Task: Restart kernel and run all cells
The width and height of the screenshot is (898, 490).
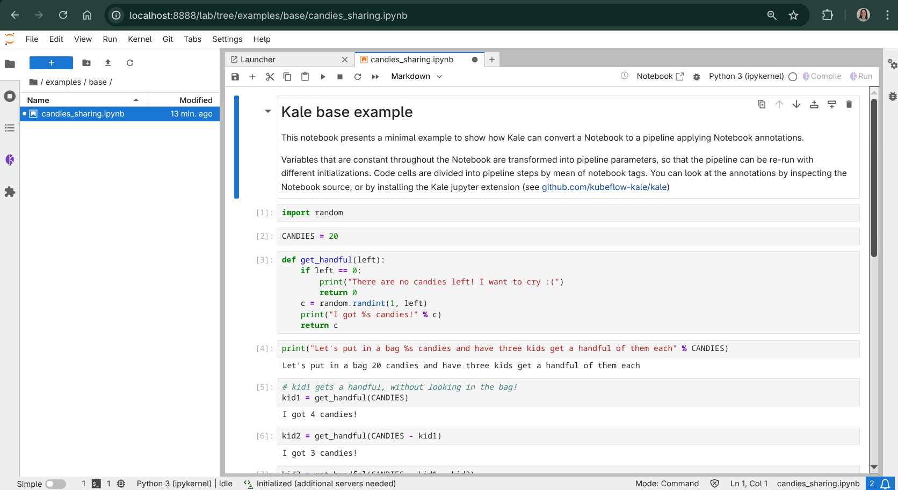Action: pos(375,77)
